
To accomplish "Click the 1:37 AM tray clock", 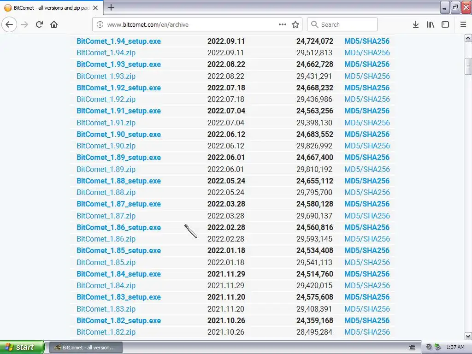I will pyautogui.click(x=455, y=348).
